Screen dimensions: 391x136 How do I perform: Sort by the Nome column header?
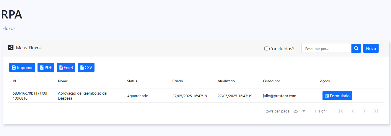click(63, 81)
